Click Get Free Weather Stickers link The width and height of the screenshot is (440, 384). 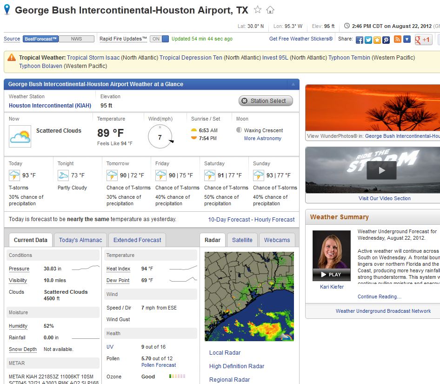pyautogui.click(x=301, y=39)
